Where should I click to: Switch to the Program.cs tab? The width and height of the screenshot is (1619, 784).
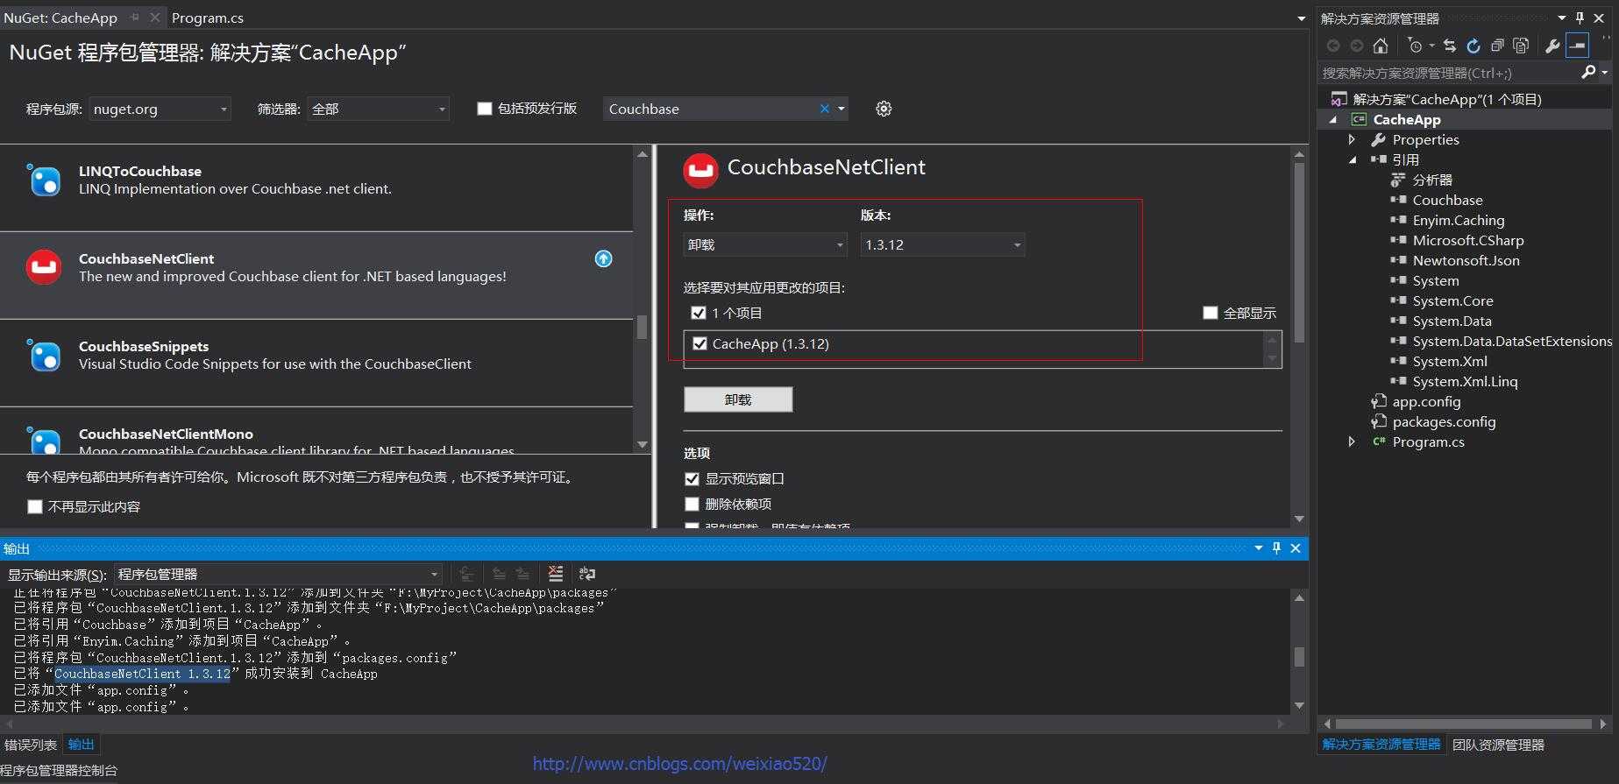pyautogui.click(x=208, y=18)
